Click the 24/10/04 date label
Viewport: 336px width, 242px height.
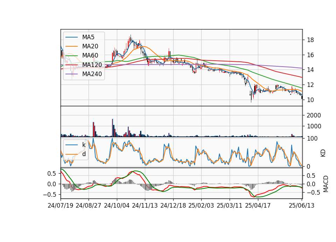click(x=117, y=206)
